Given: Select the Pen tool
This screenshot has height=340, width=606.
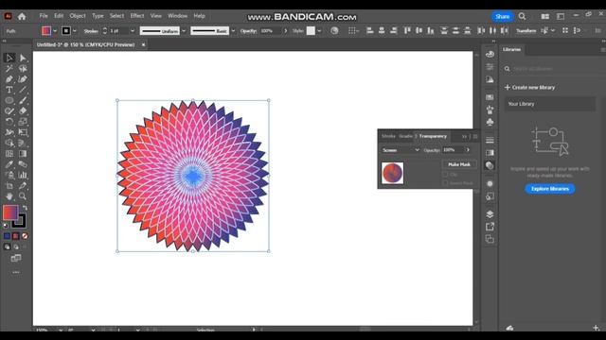Looking at the screenshot, I should tap(9, 79).
